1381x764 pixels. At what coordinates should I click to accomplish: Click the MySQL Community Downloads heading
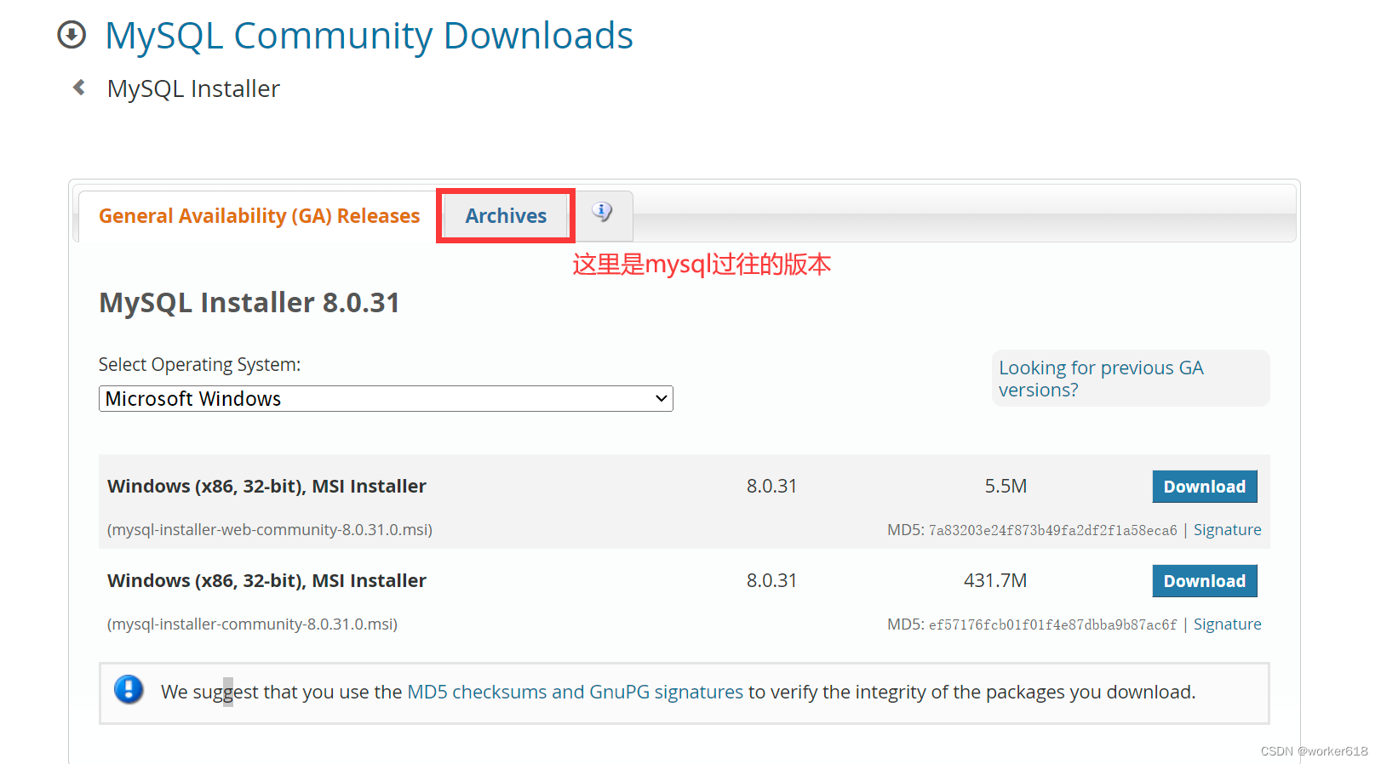369,36
